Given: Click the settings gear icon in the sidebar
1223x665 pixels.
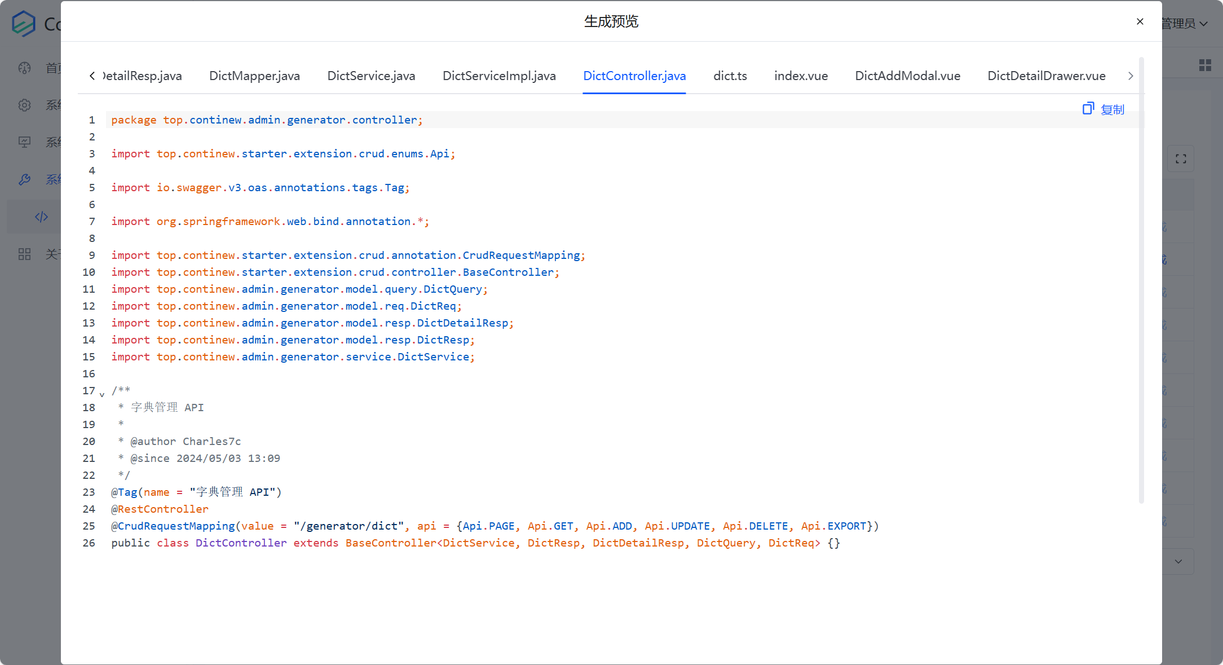Looking at the screenshot, I should pyautogui.click(x=24, y=105).
